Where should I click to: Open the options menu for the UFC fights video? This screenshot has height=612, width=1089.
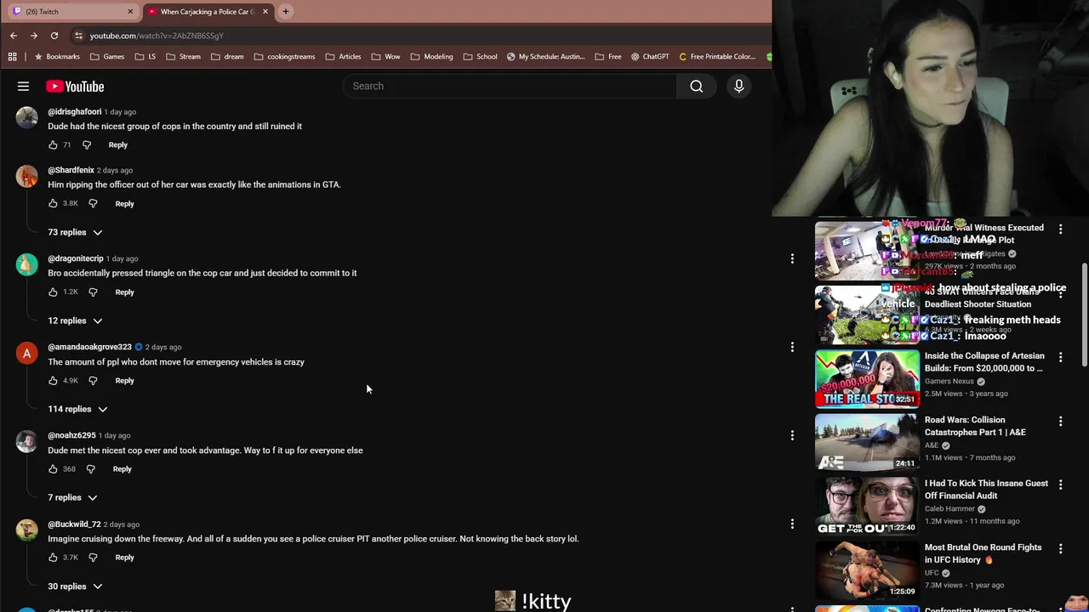tap(1060, 548)
